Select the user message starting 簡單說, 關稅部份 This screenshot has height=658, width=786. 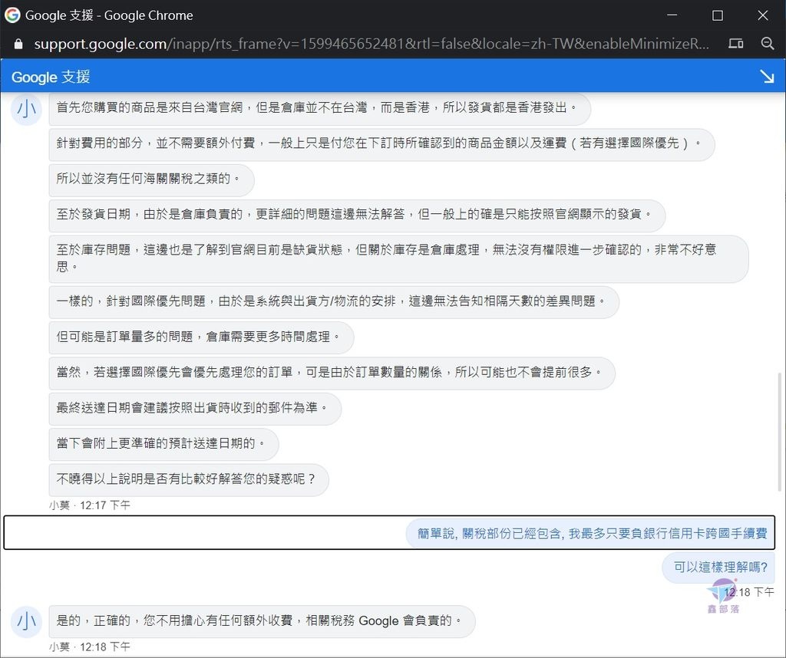click(590, 533)
